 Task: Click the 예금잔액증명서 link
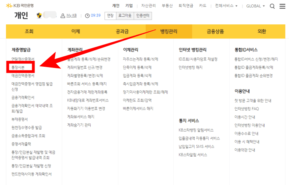tap(23, 76)
